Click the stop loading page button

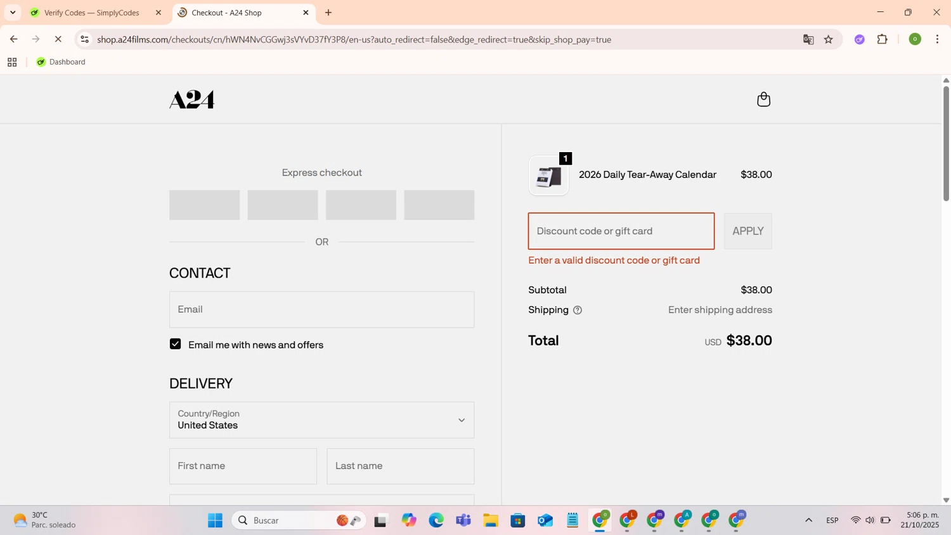point(58,39)
